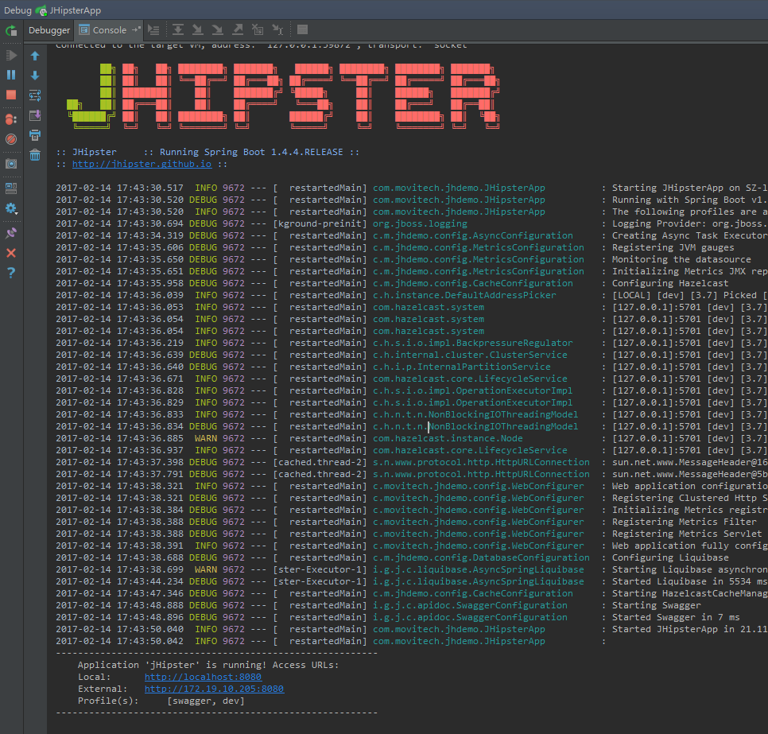Print the console output
The width and height of the screenshot is (768, 734).
click(x=35, y=135)
